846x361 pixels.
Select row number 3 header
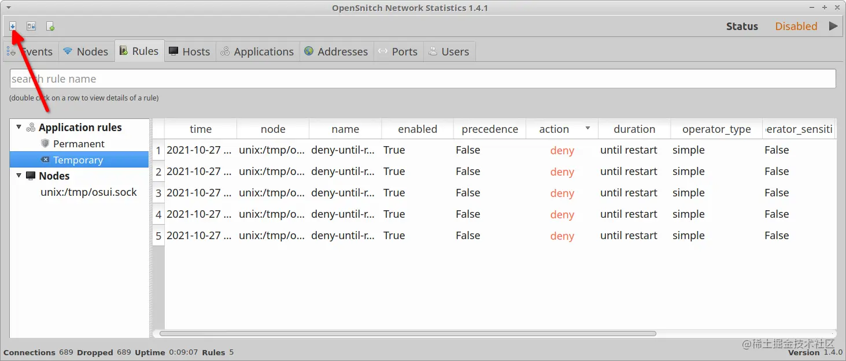pyautogui.click(x=158, y=193)
